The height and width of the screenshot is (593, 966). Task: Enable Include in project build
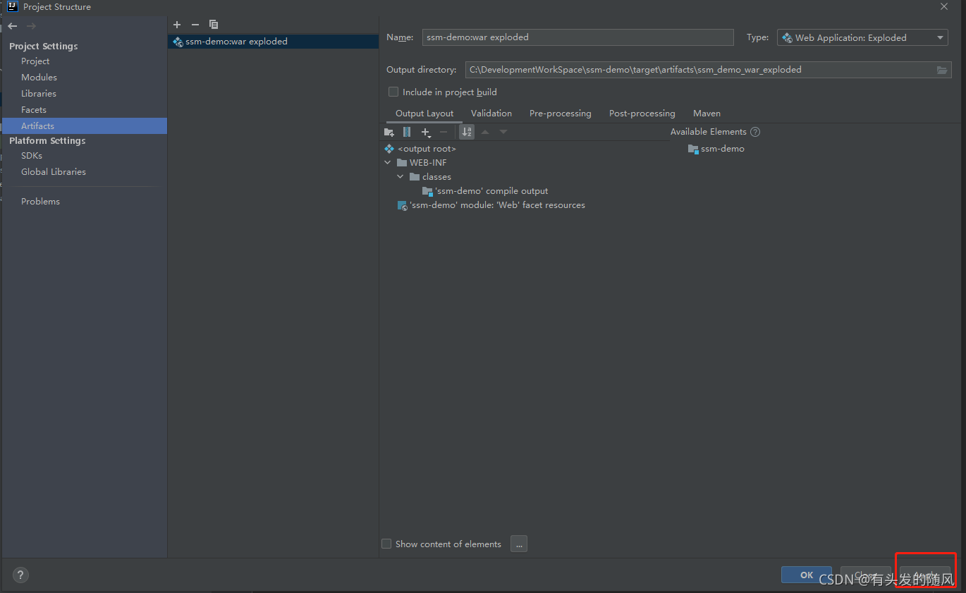point(393,92)
